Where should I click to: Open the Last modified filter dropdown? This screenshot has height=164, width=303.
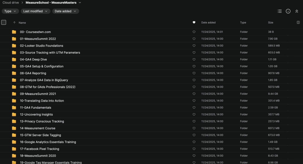[36, 11]
